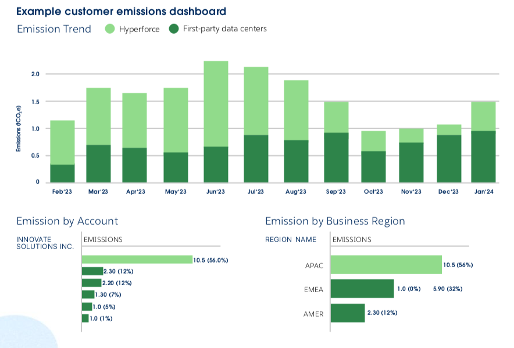Image resolution: width=514 pixels, height=348 pixels.
Task: Click the light green 10.5 (56.0%) account bar
Action: 137,260
